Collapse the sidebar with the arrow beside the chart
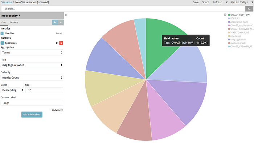 66,15
